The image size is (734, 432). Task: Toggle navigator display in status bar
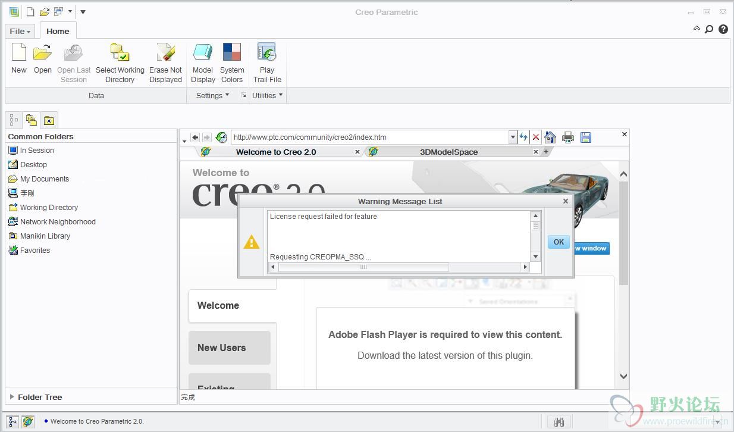tap(13, 421)
